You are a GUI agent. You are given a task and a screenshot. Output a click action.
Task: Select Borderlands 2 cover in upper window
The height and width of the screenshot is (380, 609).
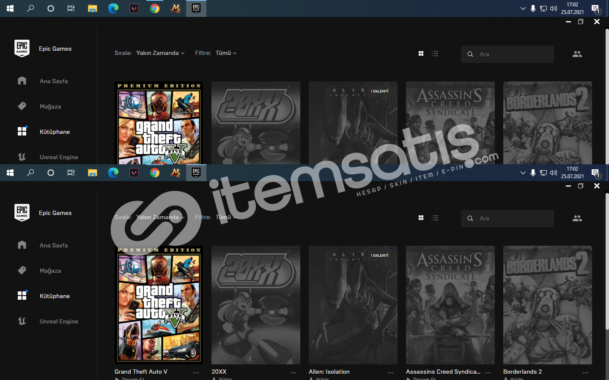tap(548, 123)
